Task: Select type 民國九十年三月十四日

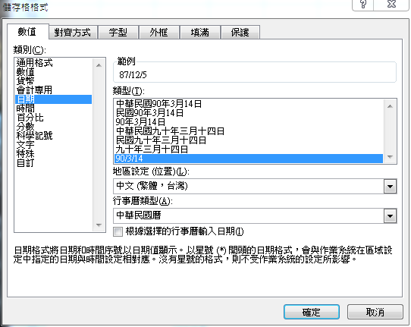Action: (249, 140)
